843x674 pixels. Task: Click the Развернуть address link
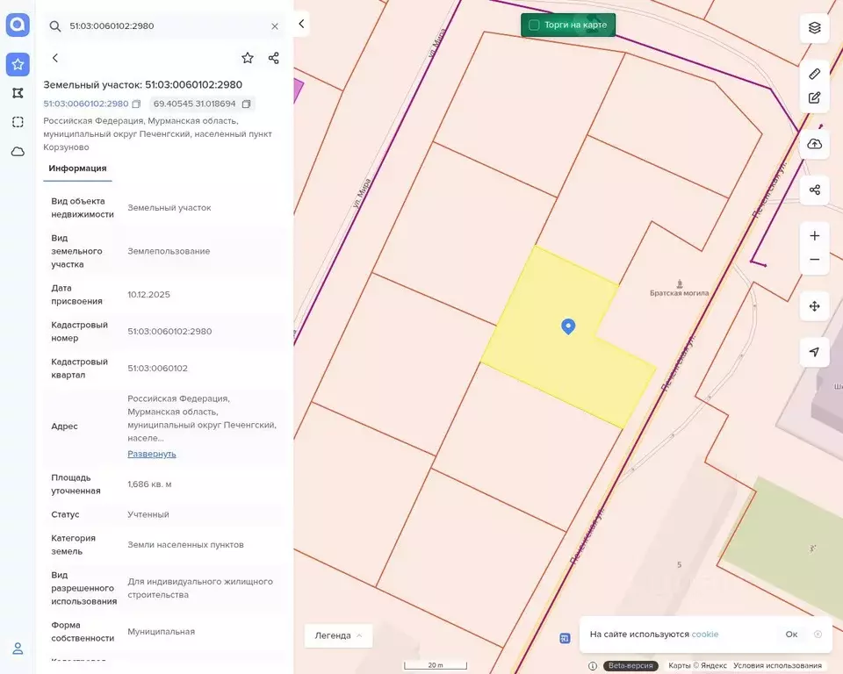(152, 454)
